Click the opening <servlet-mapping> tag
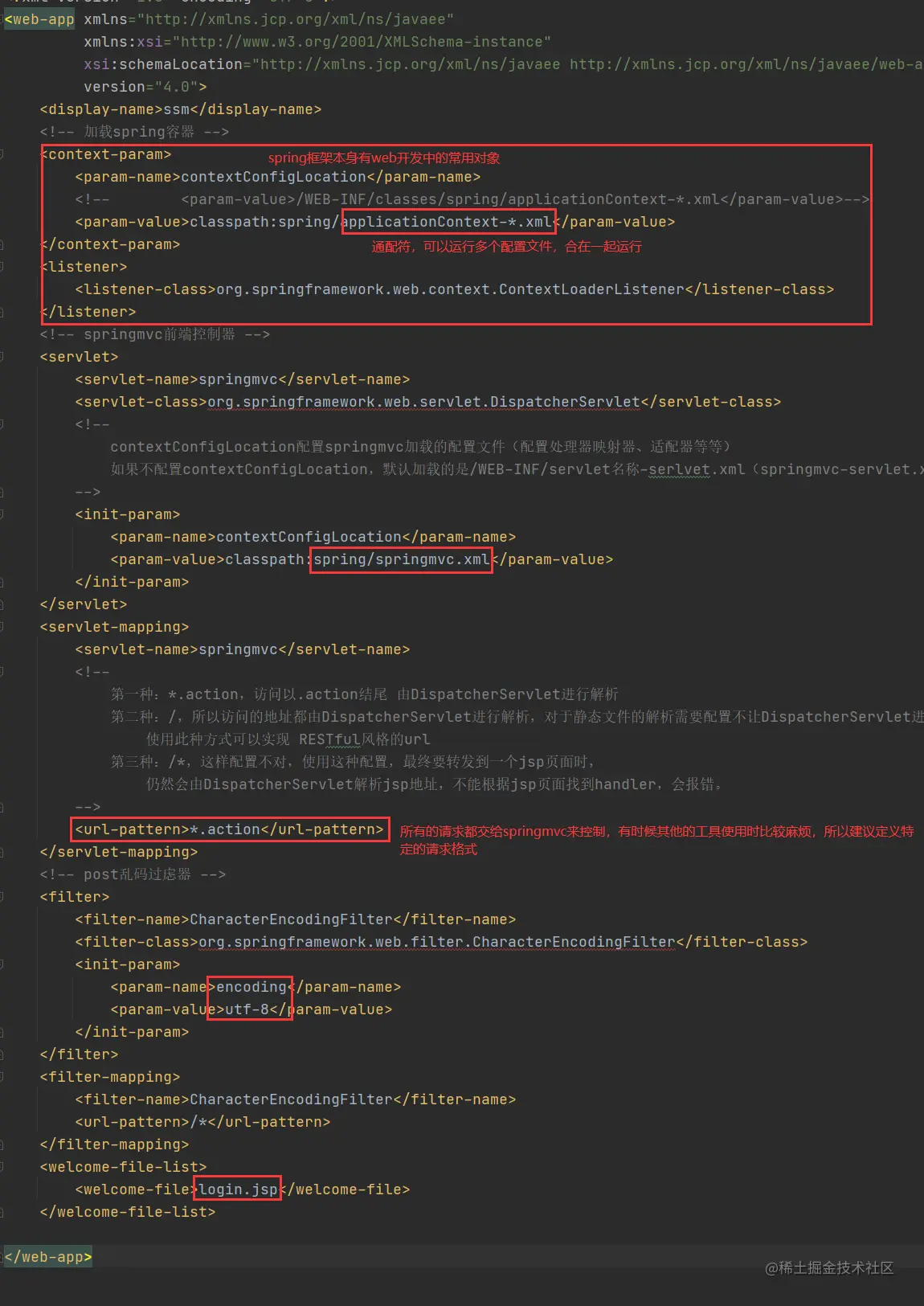 click(114, 627)
